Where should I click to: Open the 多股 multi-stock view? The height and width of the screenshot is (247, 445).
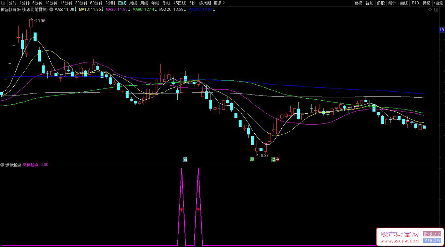point(381,3)
